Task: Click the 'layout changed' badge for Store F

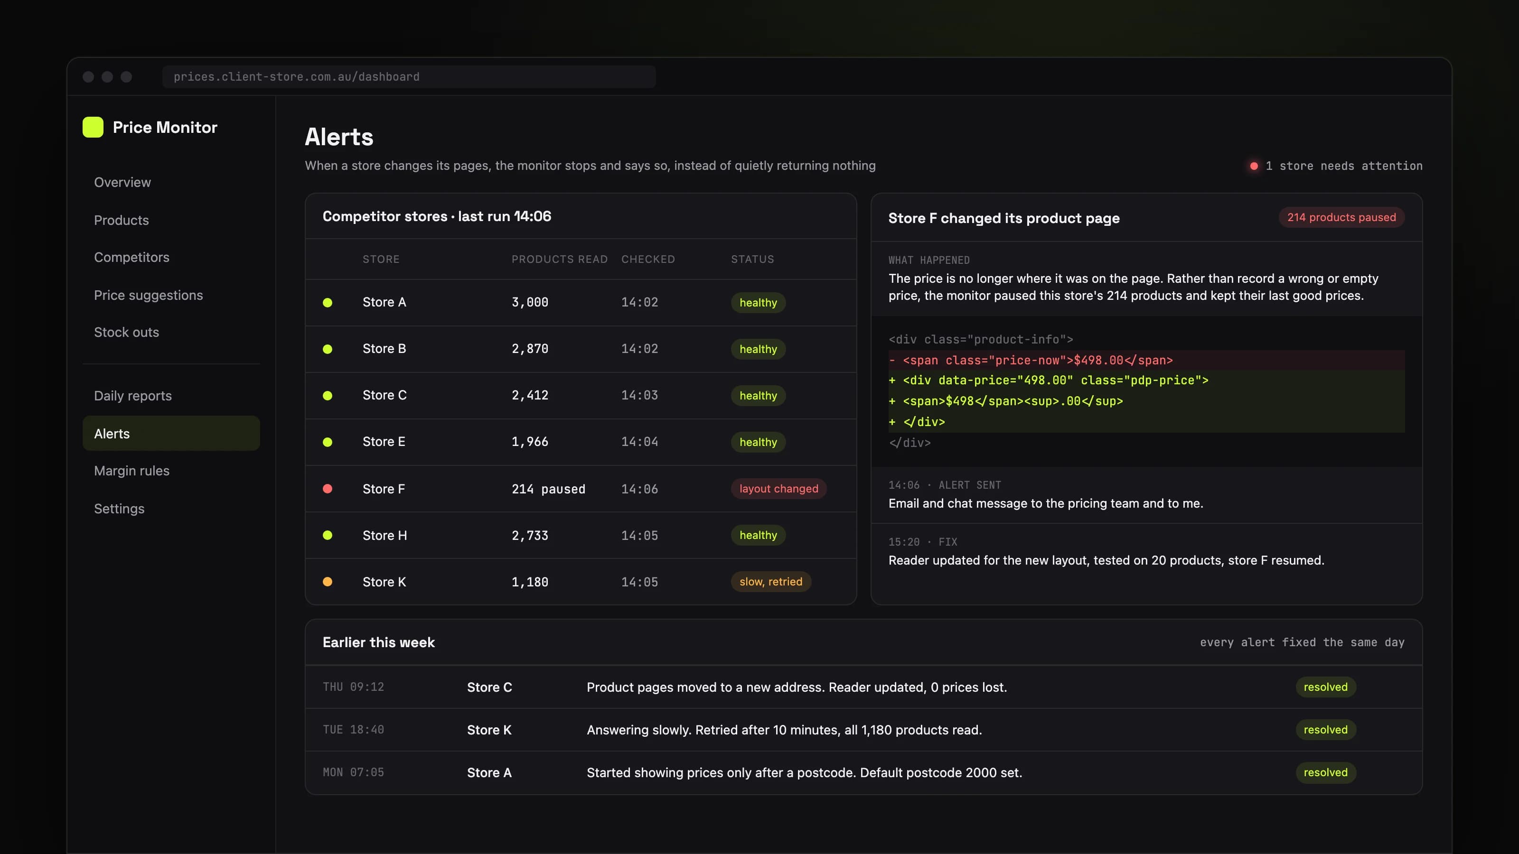Action: [x=778, y=489]
